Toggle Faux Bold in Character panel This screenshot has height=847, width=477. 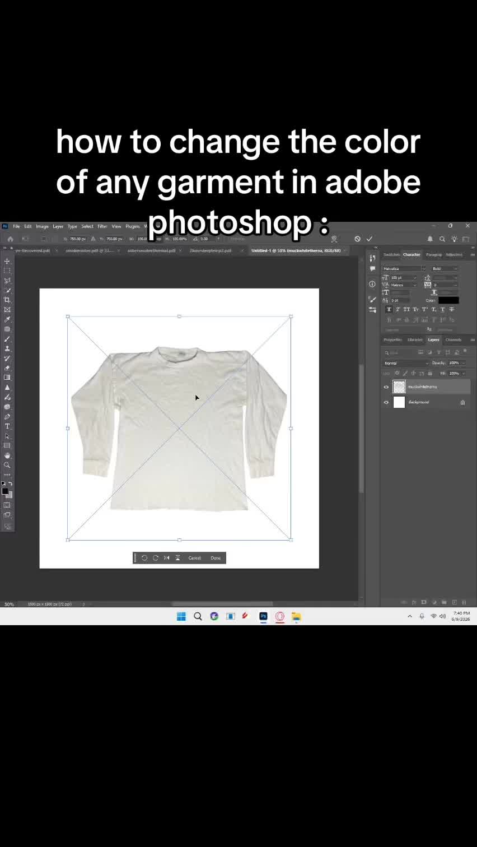point(389,309)
